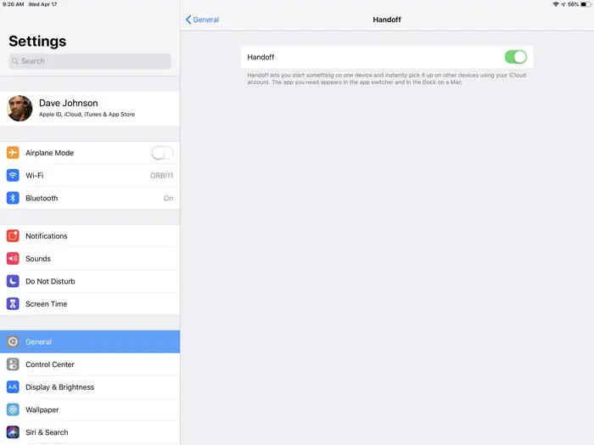Image resolution: width=594 pixels, height=445 pixels.
Task: Focus the Settings search field
Action: coord(90,61)
